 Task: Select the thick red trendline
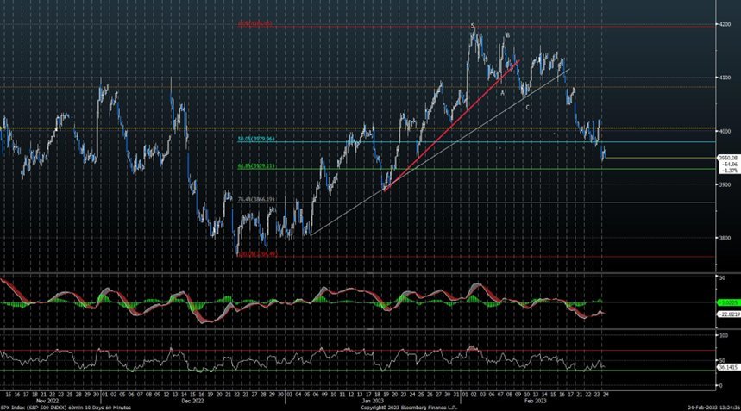tap(451, 126)
